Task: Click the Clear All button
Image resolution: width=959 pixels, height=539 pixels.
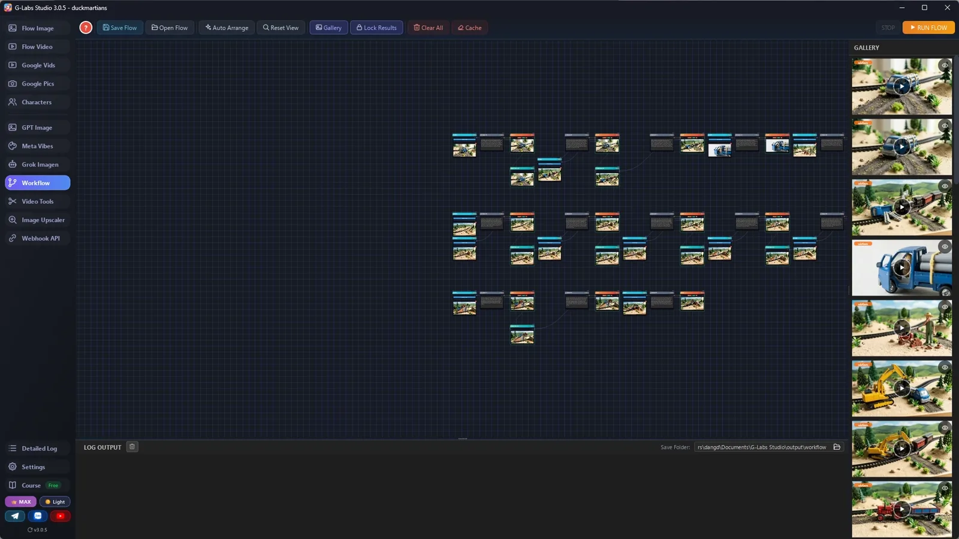Action: click(x=429, y=28)
